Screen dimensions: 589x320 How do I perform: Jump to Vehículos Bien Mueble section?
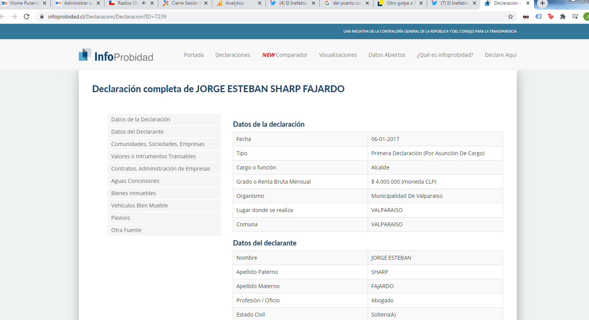(164, 206)
